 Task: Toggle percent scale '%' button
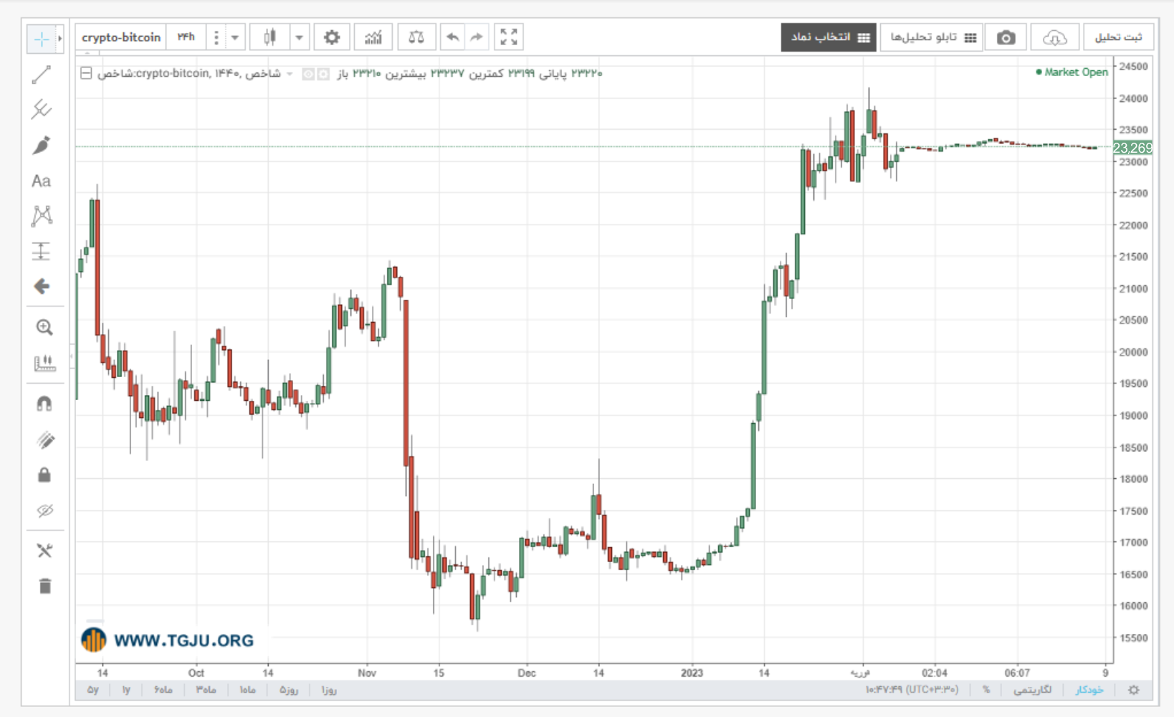click(x=987, y=690)
